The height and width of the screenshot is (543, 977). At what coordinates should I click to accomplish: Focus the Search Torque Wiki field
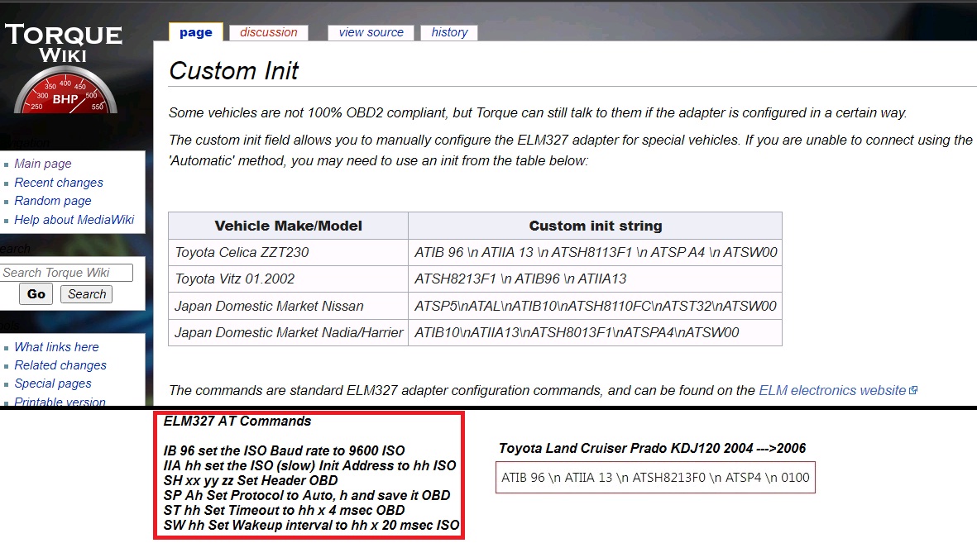pyautogui.click(x=66, y=273)
